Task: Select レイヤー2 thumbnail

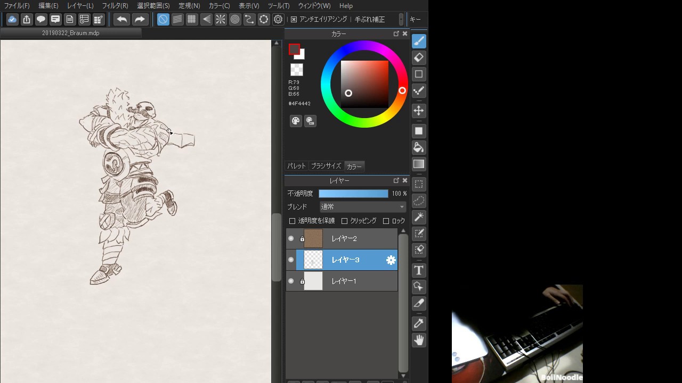Action: 313,238
